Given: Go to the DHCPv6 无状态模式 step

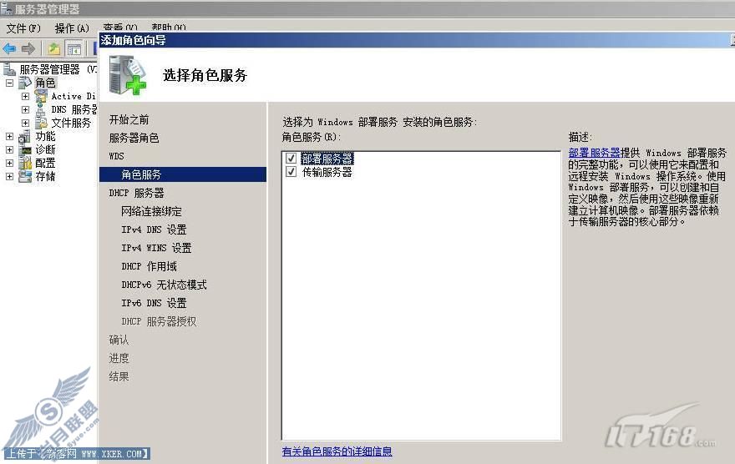Looking at the screenshot, I should click(164, 285).
